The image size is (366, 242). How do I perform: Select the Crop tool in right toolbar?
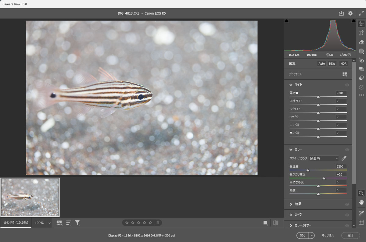click(x=361, y=33)
